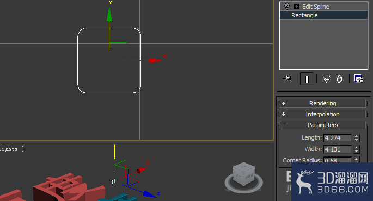Open Configure Modifier Sets icon
Viewport: 373px width, 201px height.
tap(358, 79)
